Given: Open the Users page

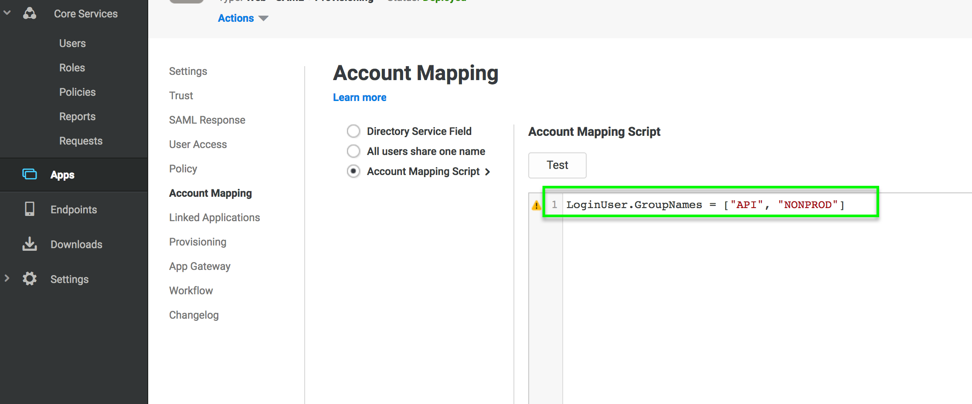Looking at the screenshot, I should 72,43.
